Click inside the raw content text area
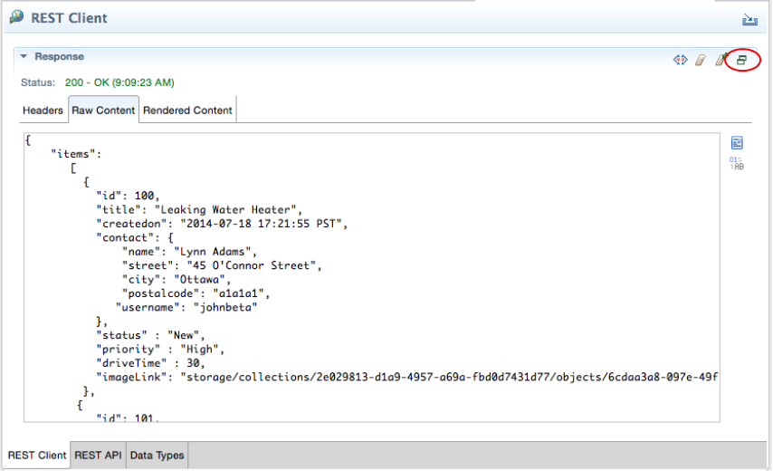Image resolution: width=773 pixels, height=471 pixels. click(x=372, y=277)
